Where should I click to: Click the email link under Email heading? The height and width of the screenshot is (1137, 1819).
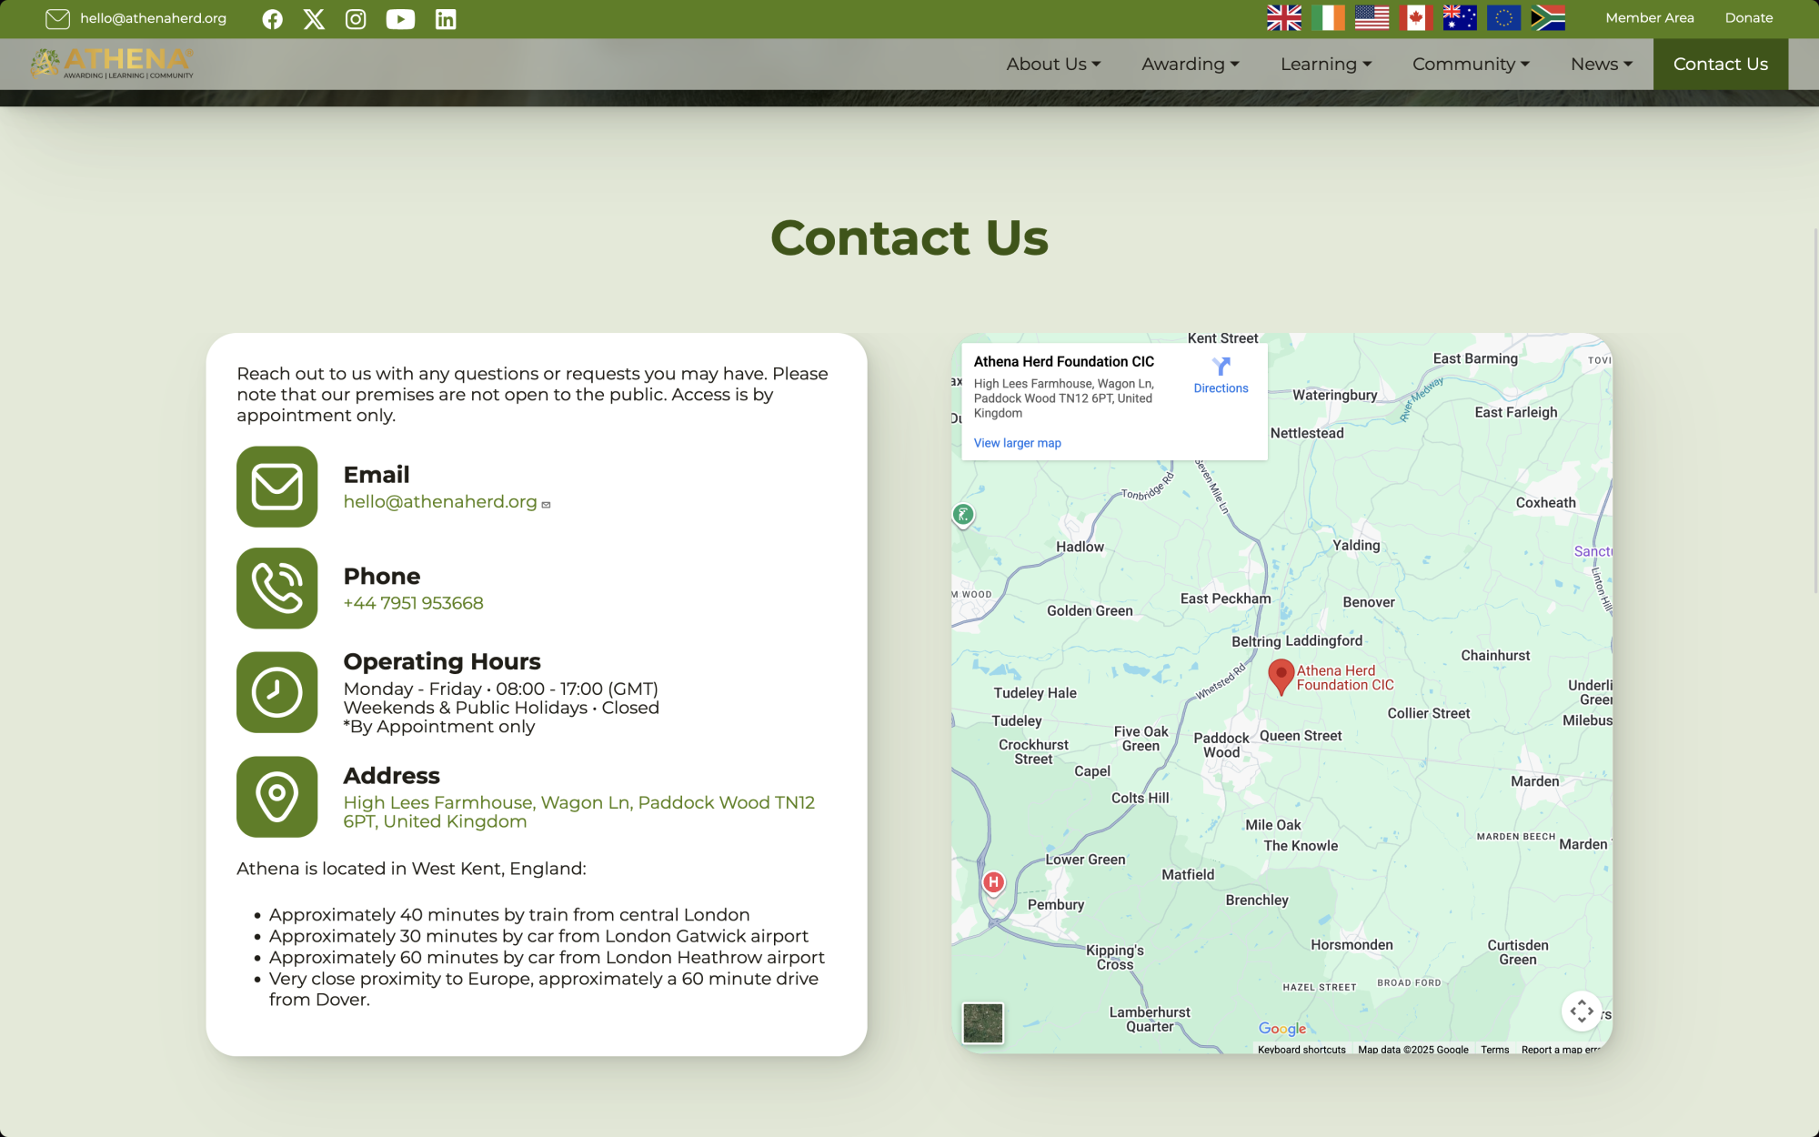(x=440, y=502)
